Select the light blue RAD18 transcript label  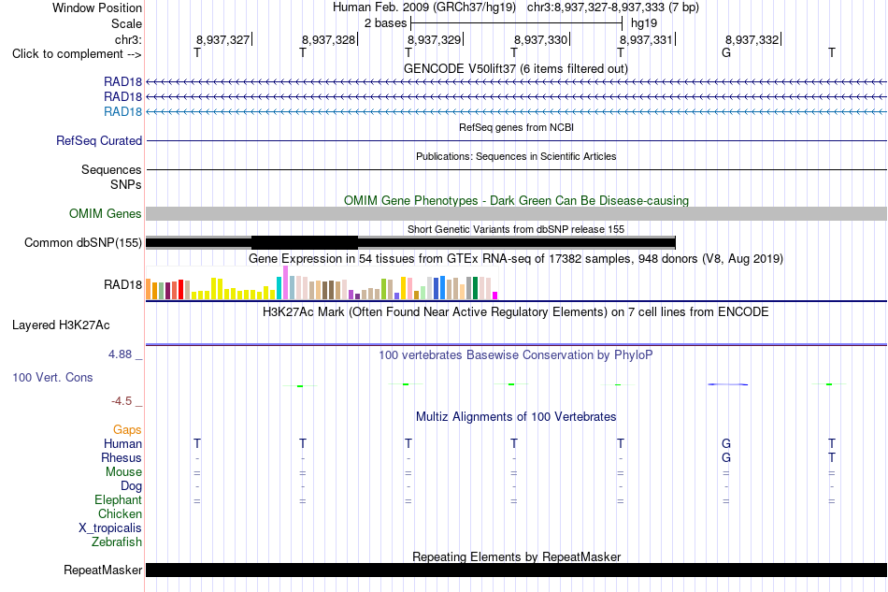[x=122, y=111]
